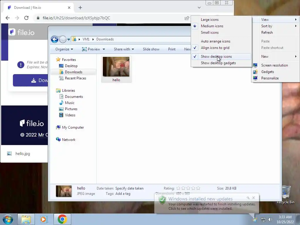The image size is (300, 225).
Task: Select Network in the navigation pane
Action: pyautogui.click(x=69, y=140)
